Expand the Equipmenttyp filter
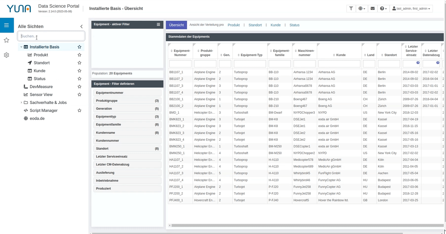 (127, 117)
